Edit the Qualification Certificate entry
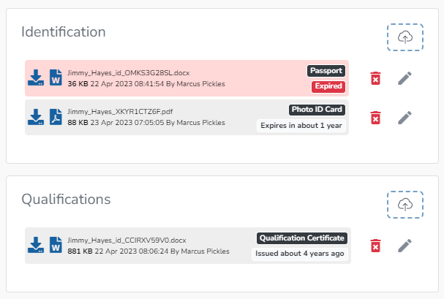Screen dimensions: 444x299 405,246
